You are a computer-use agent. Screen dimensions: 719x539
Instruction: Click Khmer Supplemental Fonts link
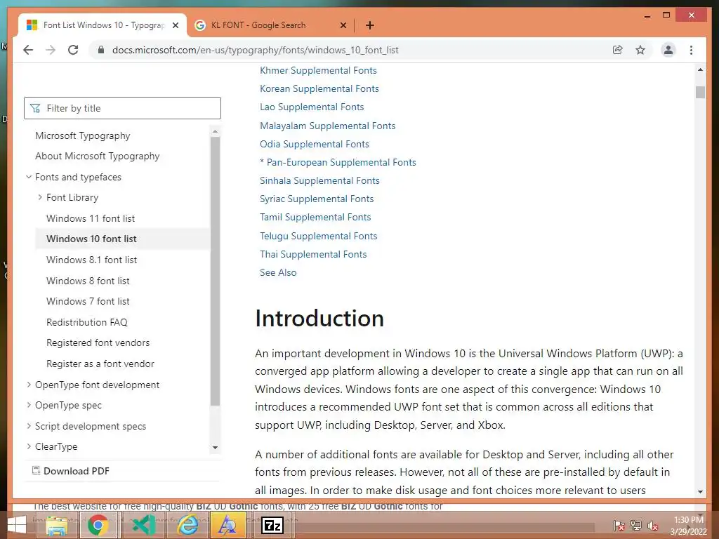318,70
